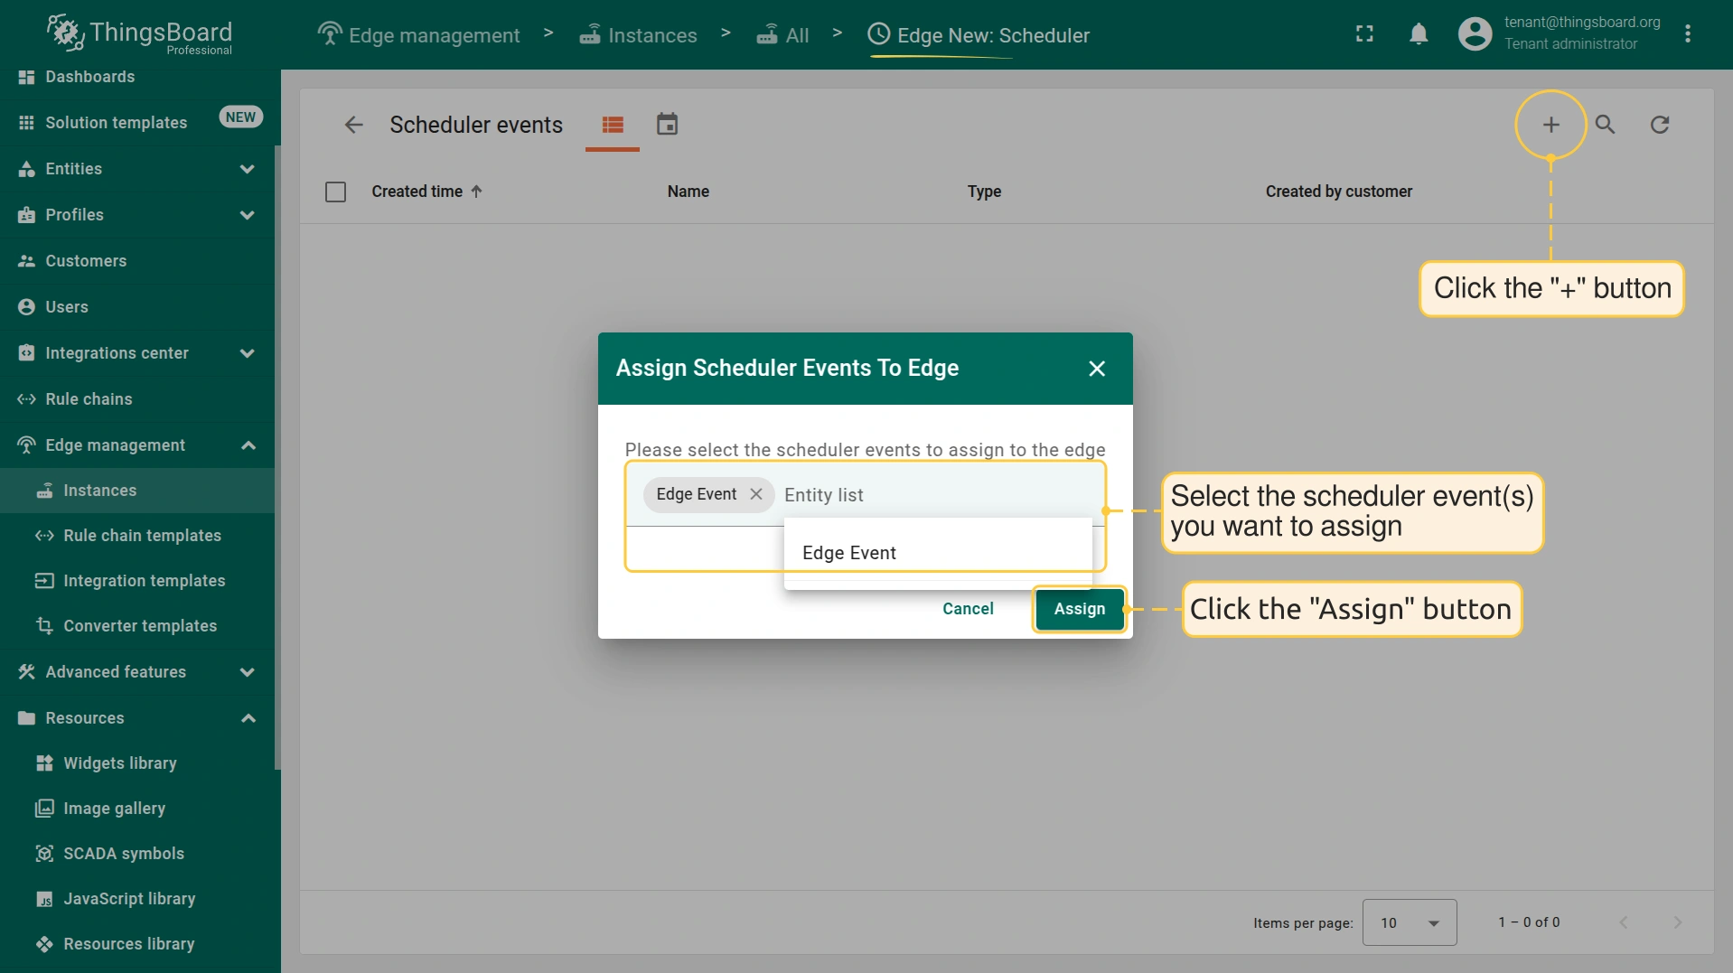Toggle fullscreen mode icon

[x=1364, y=34]
